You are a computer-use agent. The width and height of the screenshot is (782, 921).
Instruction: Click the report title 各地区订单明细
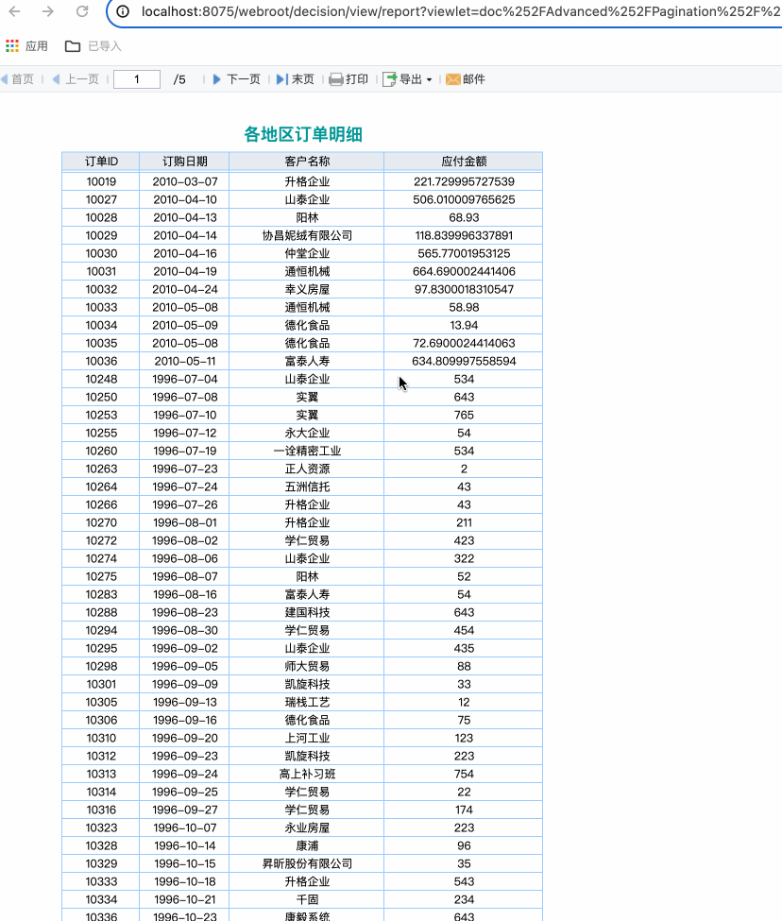pyautogui.click(x=303, y=134)
